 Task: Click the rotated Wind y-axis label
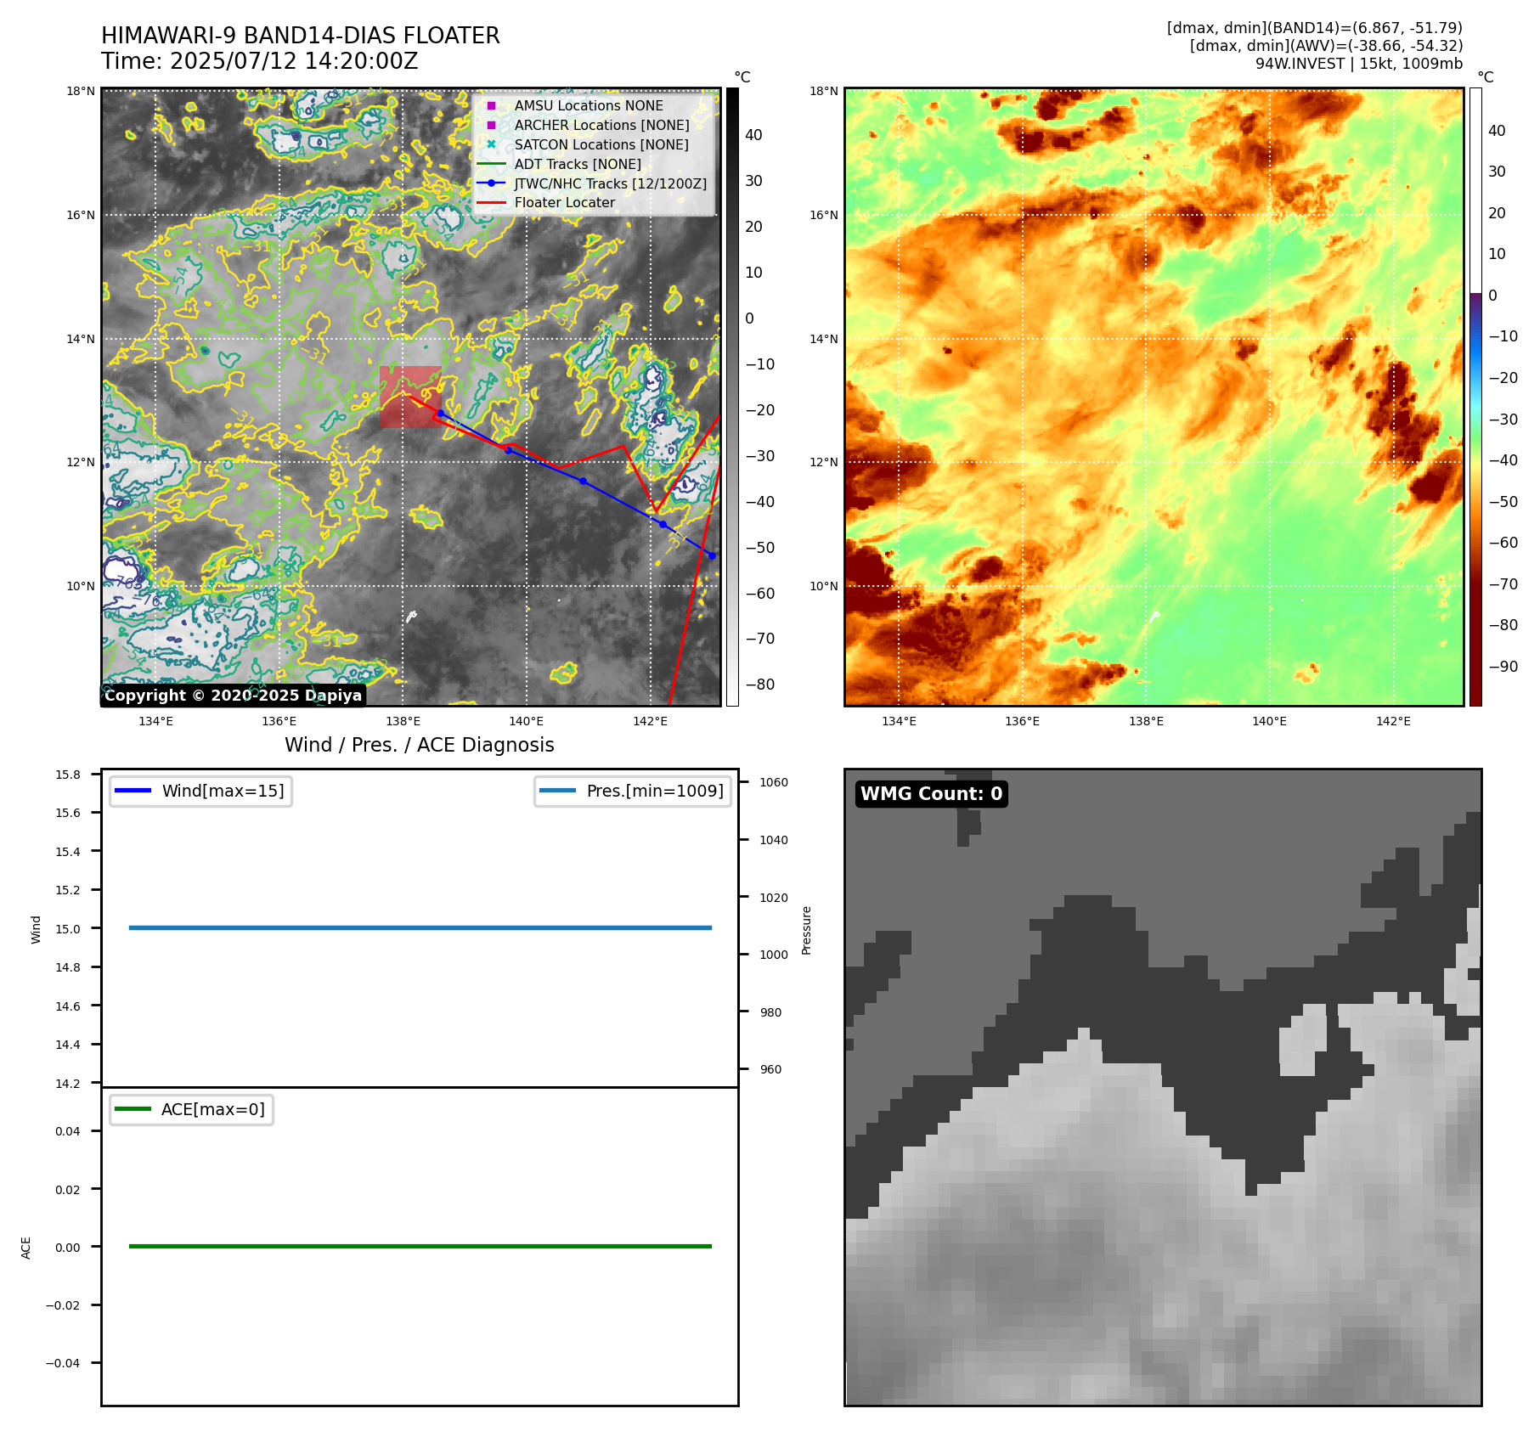tap(36, 929)
